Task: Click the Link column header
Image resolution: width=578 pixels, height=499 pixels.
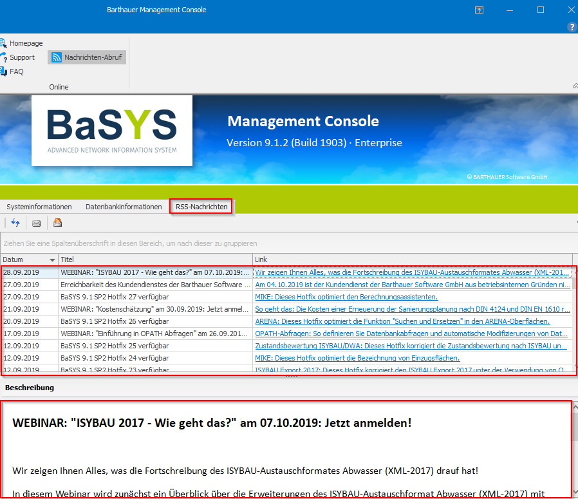Action: pos(261,259)
